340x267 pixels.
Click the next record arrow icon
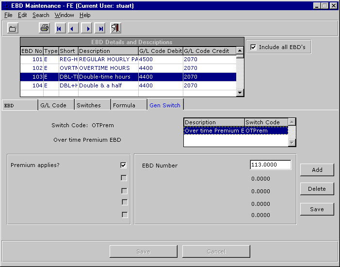[86, 28]
